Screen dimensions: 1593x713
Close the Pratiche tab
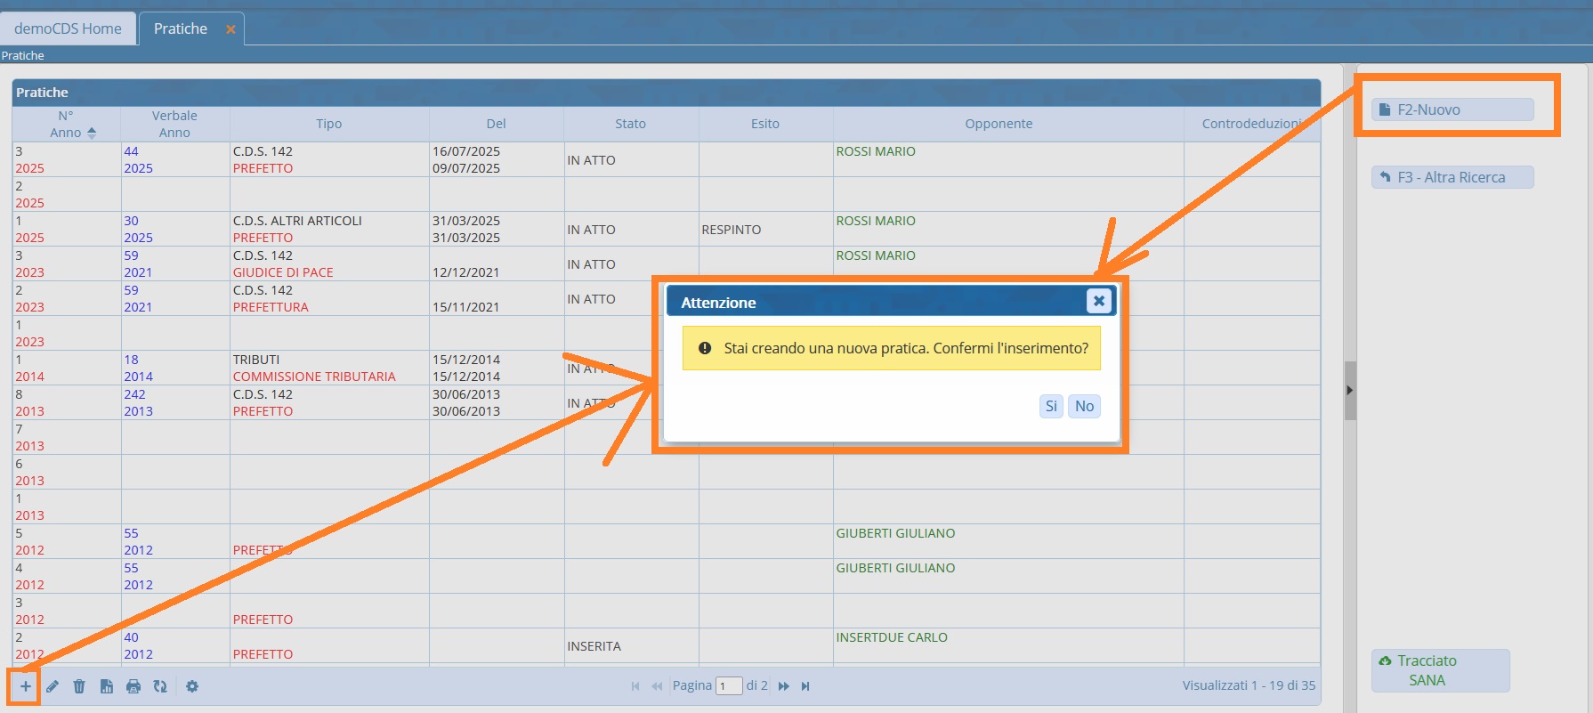[x=230, y=29]
